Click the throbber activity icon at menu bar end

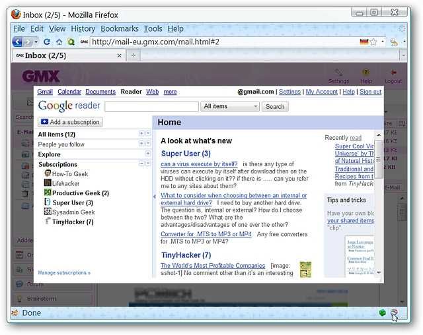tap(402, 28)
